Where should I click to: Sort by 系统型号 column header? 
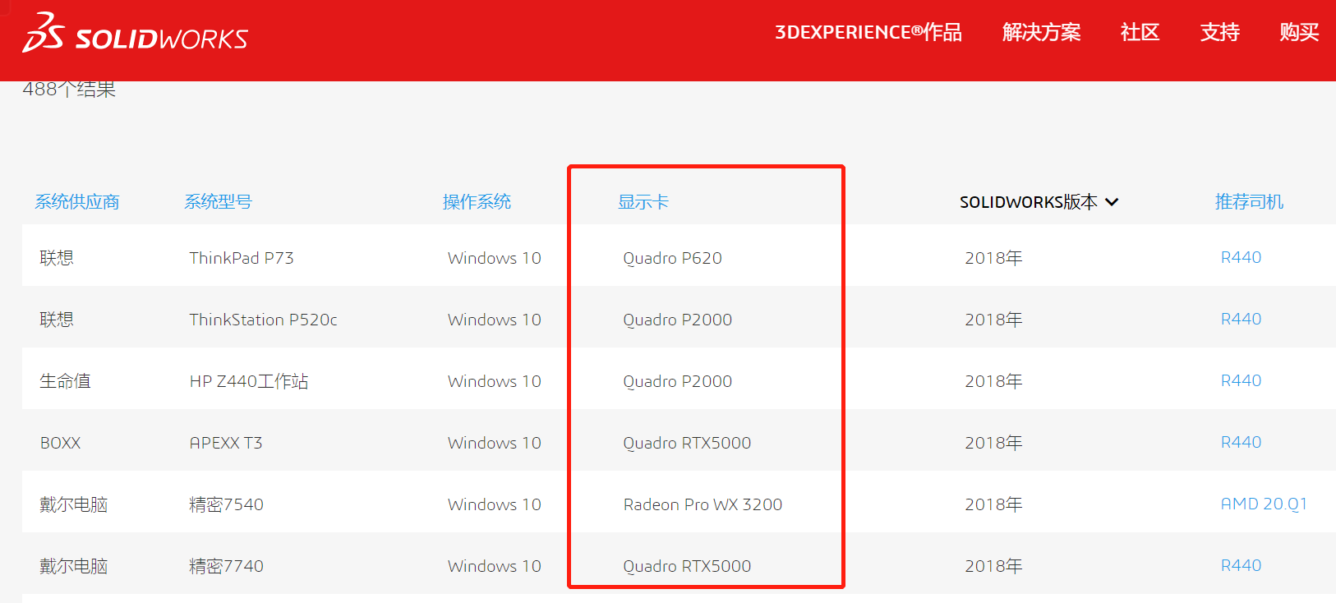click(218, 202)
